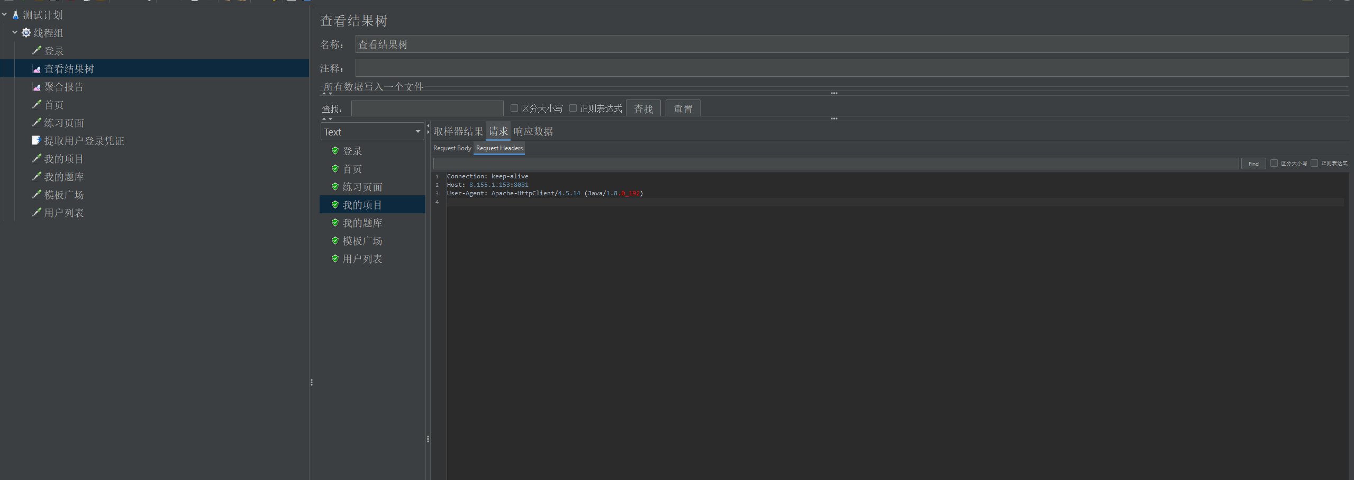Click the sampler pipette icon beside 登录 in the plan tree
The image size is (1354, 480).
(37, 50)
